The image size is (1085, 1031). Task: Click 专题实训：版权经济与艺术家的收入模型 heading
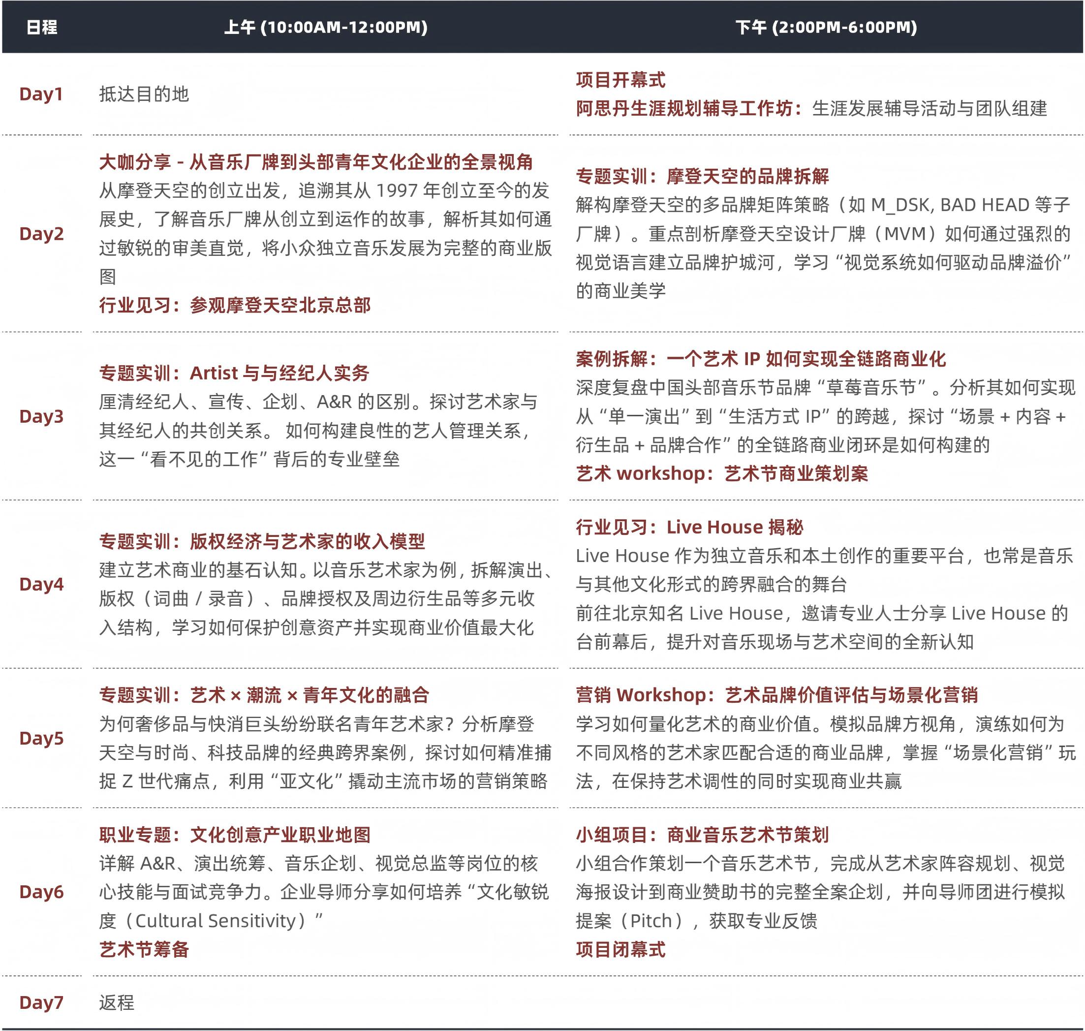click(x=261, y=541)
